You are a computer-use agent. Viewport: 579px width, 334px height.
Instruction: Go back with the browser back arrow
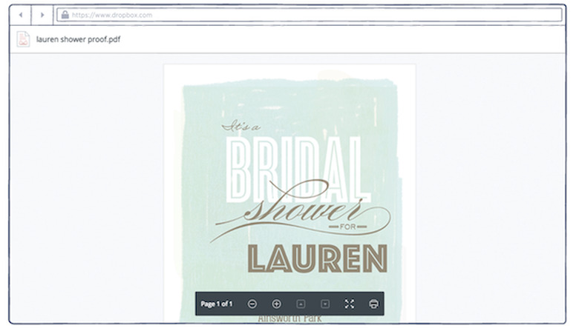click(x=21, y=15)
